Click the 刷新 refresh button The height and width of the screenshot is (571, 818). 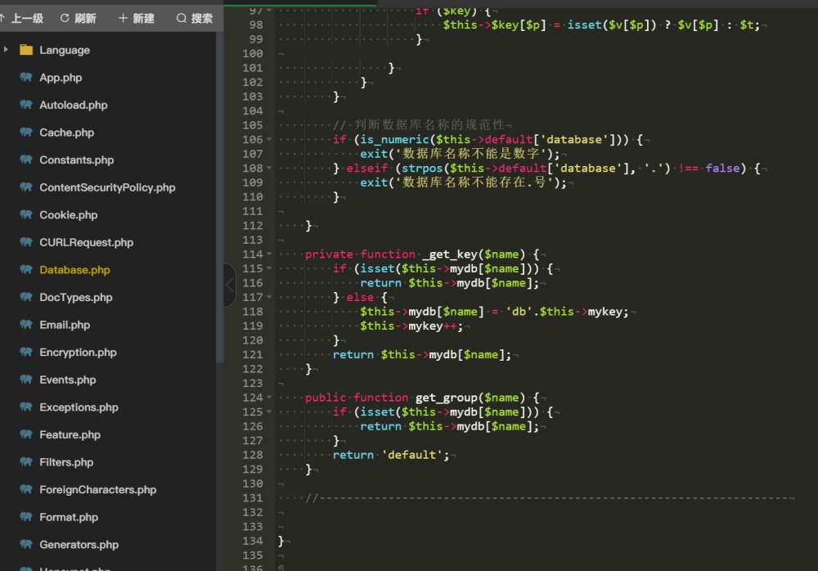pos(79,19)
